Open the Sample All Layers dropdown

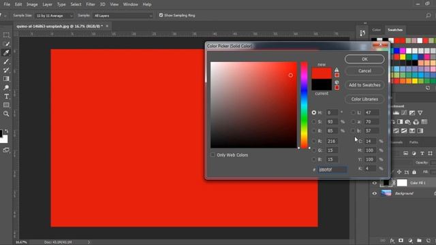123,16
